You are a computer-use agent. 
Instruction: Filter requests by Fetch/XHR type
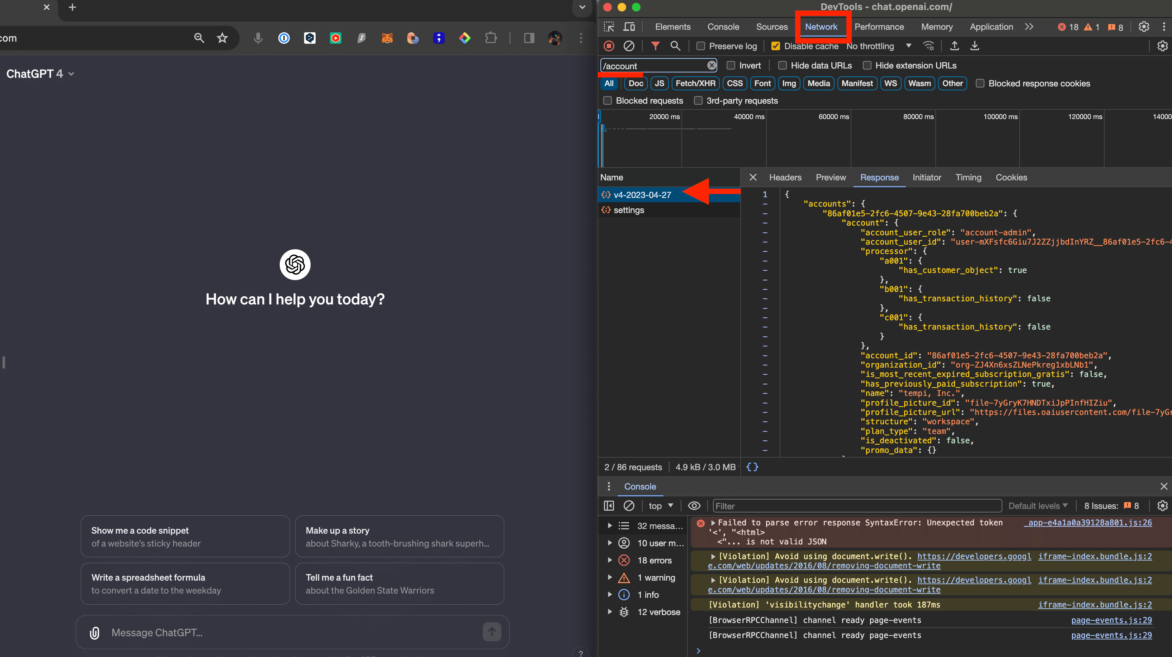(x=695, y=83)
